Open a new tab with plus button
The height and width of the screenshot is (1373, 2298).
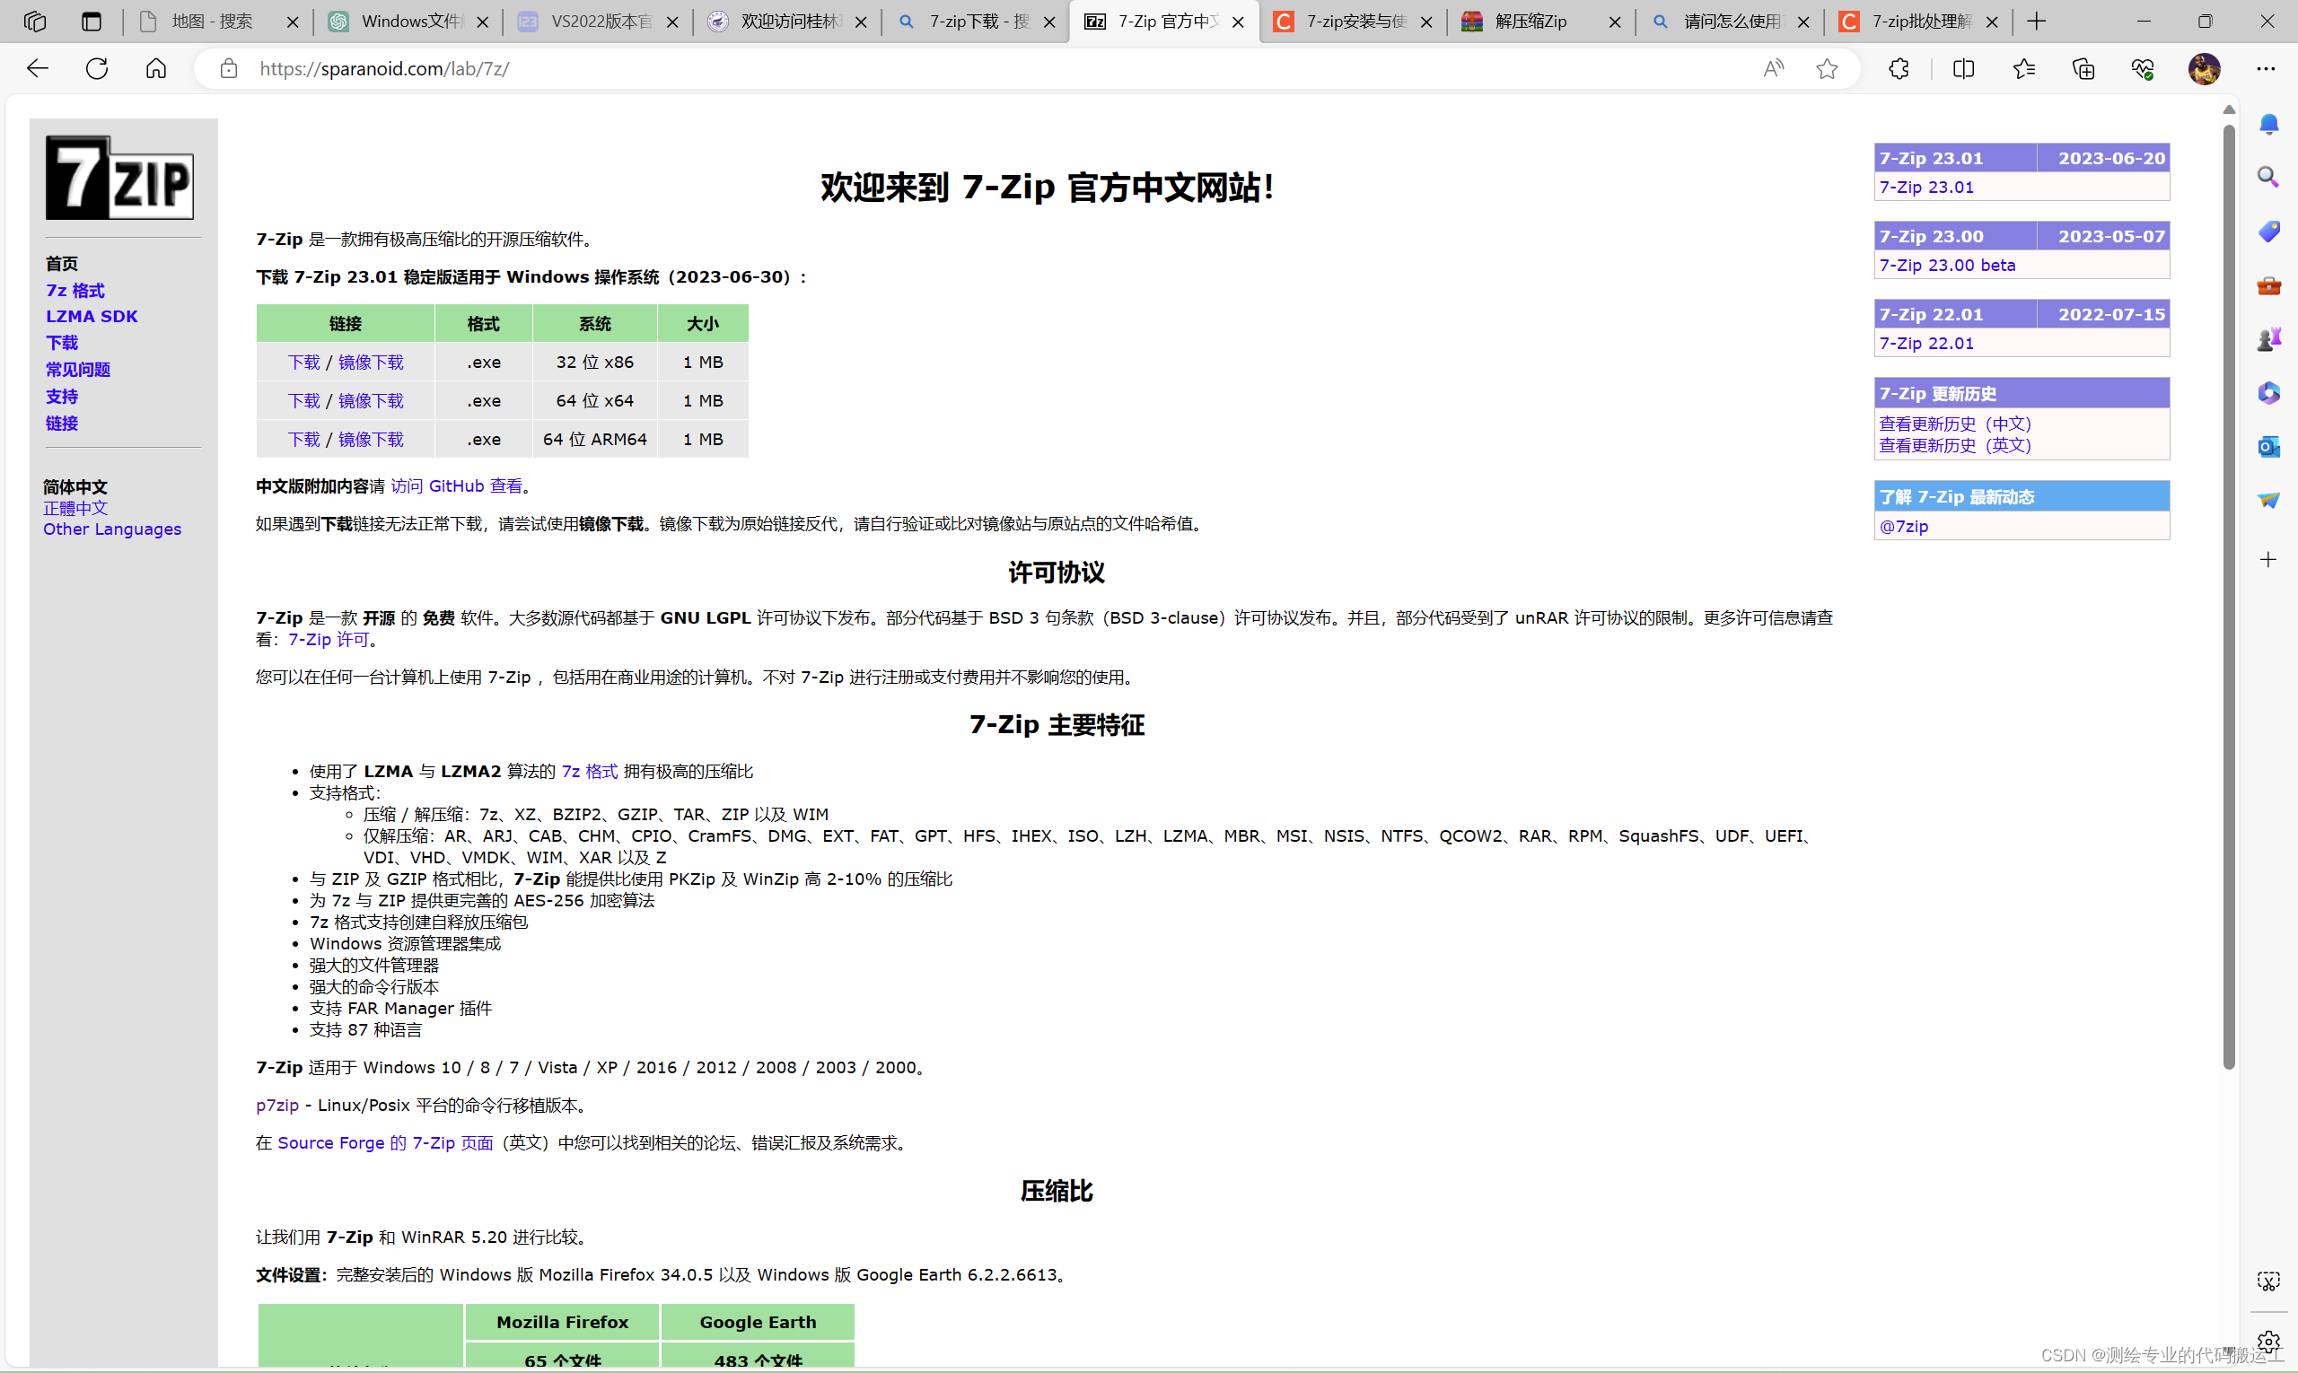[x=2036, y=22]
